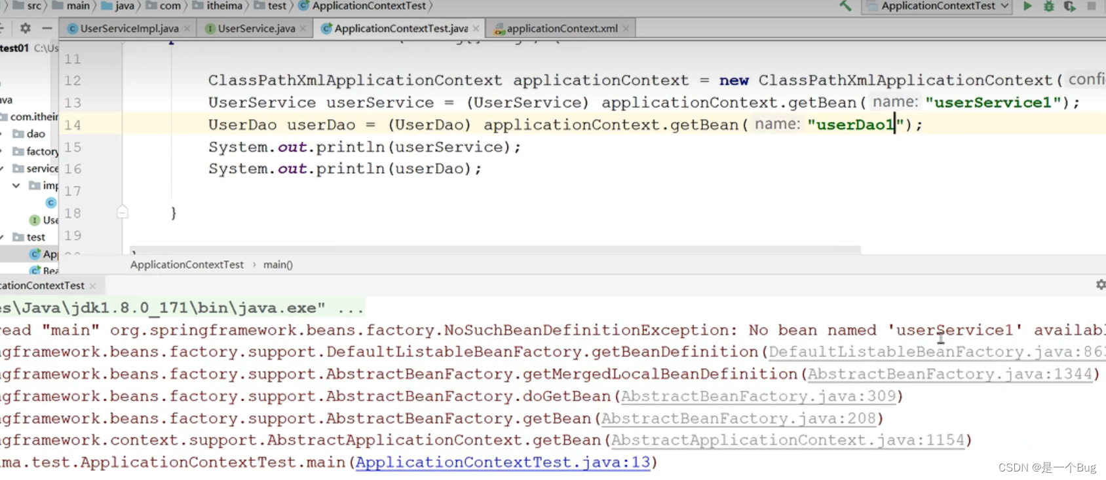The width and height of the screenshot is (1106, 480).
Task: Select the com.itheima package in the Project tree
Action: tap(34, 116)
